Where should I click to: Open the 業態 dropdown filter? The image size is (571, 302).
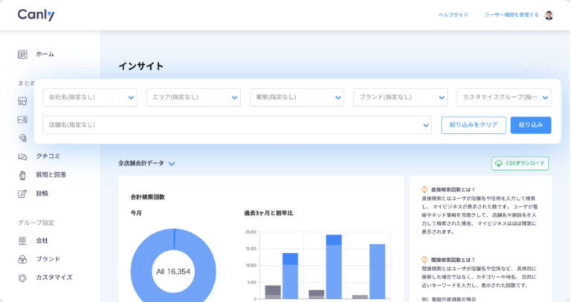[x=296, y=97]
